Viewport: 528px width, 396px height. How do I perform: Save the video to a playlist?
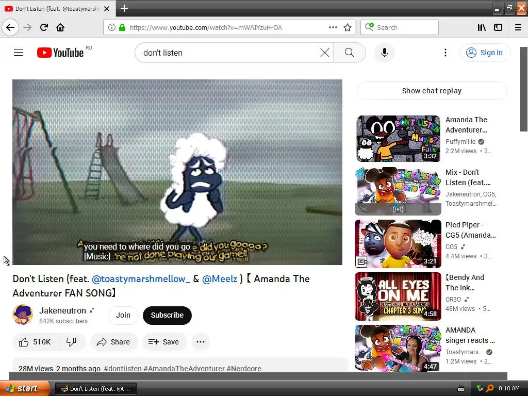[x=163, y=342]
